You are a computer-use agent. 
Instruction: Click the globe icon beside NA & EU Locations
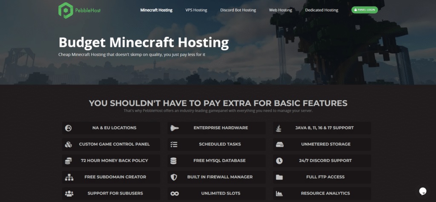(x=69, y=128)
